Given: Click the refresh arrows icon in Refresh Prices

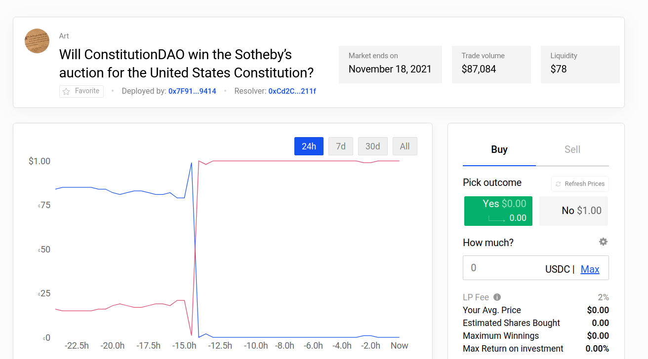Looking at the screenshot, I should [558, 184].
